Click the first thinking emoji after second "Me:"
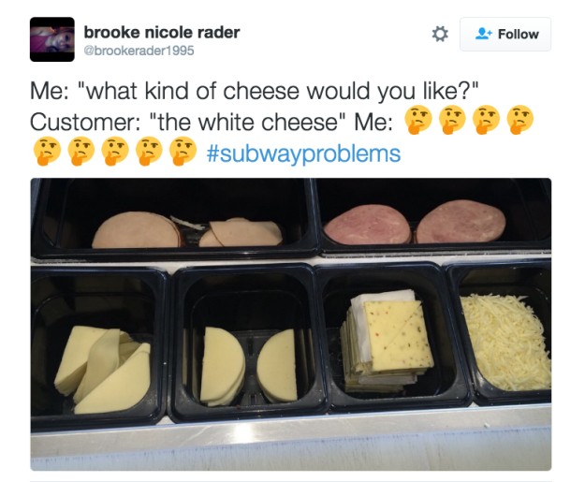The height and width of the screenshot is (482, 585). point(418,120)
